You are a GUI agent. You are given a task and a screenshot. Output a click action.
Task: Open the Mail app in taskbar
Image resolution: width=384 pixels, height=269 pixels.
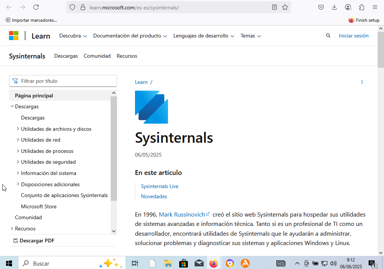click(x=199, y=263)
